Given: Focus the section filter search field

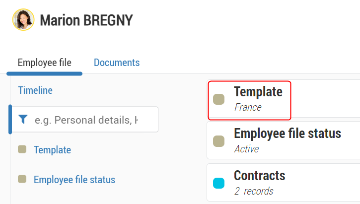Looking at the screenshot, I should click(92, 120).
